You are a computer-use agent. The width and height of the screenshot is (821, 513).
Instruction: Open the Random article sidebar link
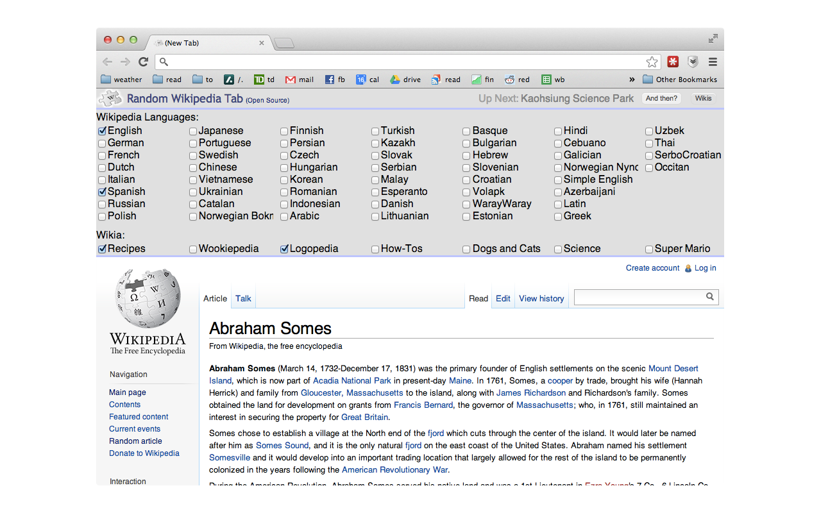click(x=135, y=441)
